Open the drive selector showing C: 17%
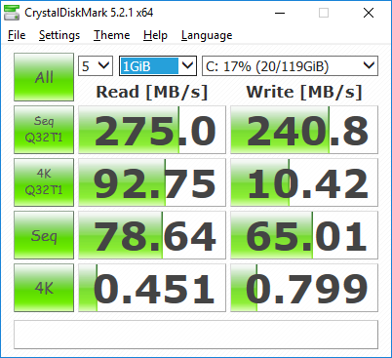The width and height of the screenshot is (392, 358). 290,66
